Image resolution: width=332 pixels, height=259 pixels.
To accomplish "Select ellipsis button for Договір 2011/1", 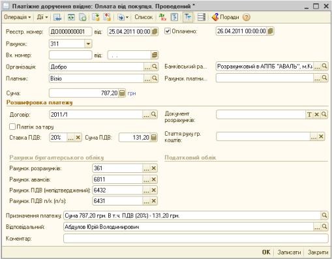I will tap(146, 114).
